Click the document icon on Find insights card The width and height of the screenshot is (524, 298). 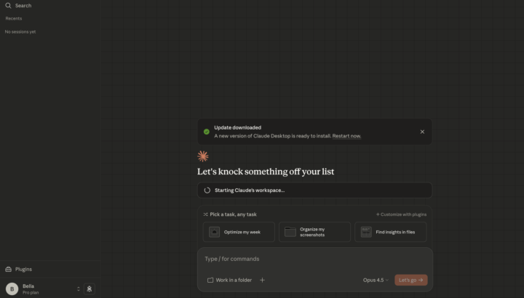(x=366, y=232)
